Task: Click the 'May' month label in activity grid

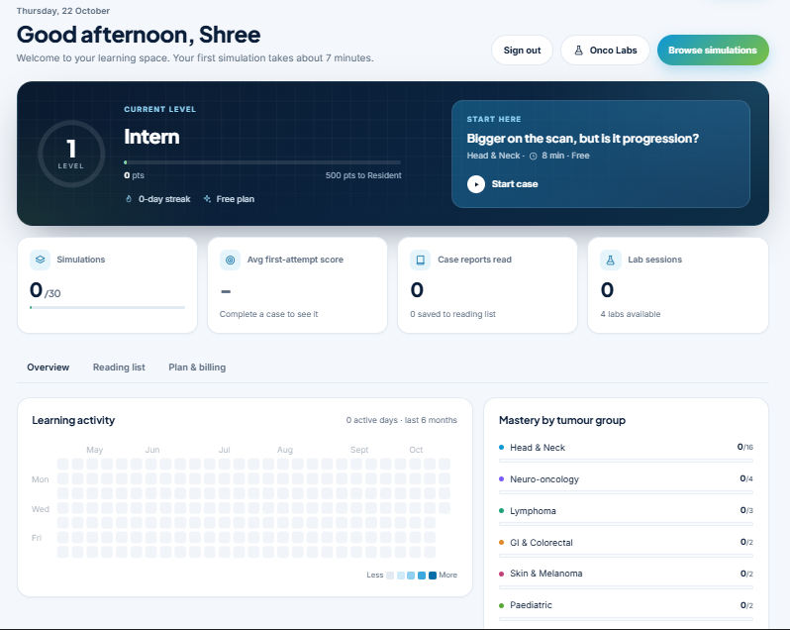Action: [x=95, y=450]
